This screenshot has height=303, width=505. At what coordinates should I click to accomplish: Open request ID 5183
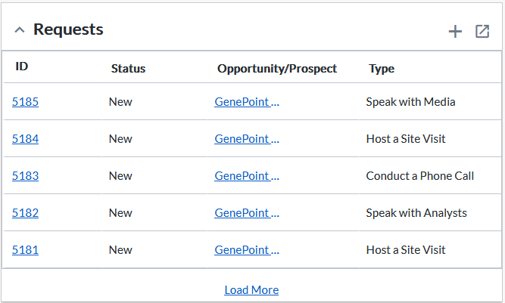tap(25, 176)
